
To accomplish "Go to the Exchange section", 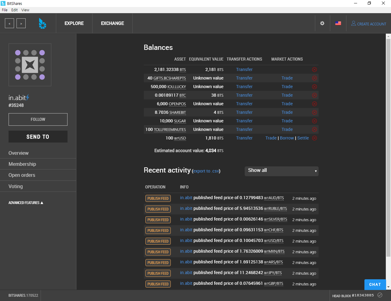I will (112, 23).
